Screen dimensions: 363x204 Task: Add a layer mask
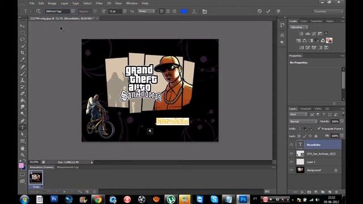click(x=309, y=192)
